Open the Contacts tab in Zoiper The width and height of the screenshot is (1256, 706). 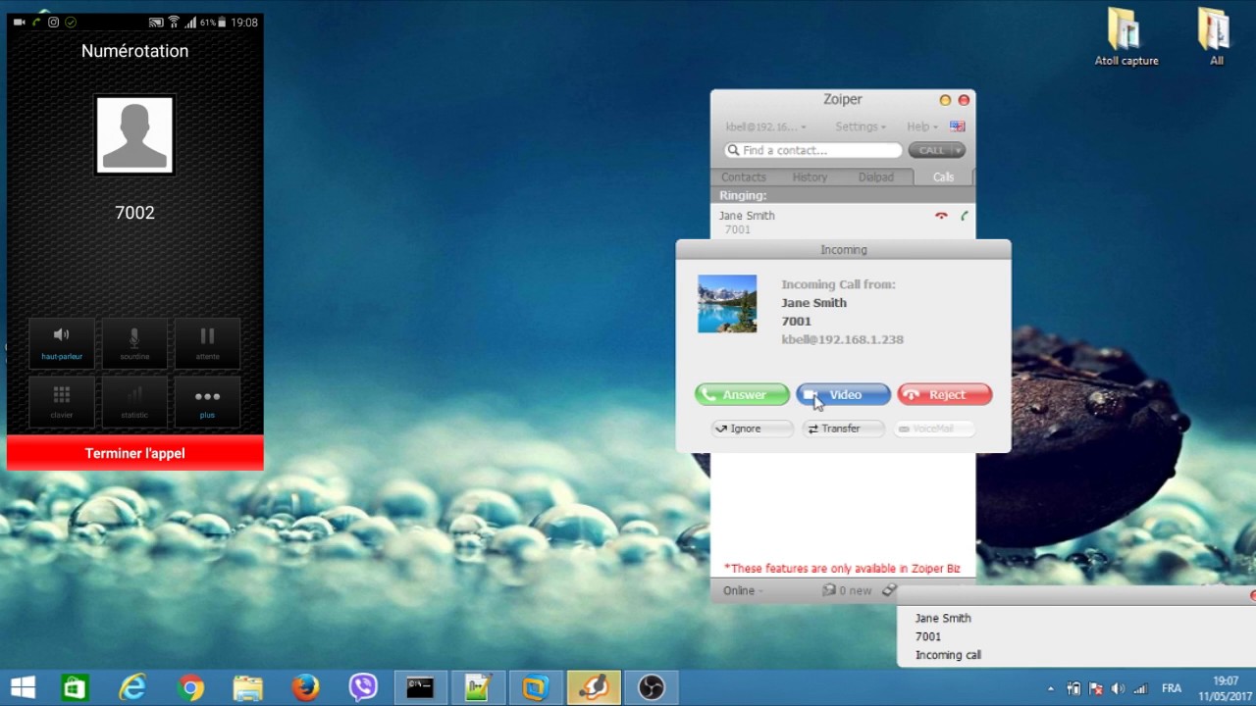[744, 177]
